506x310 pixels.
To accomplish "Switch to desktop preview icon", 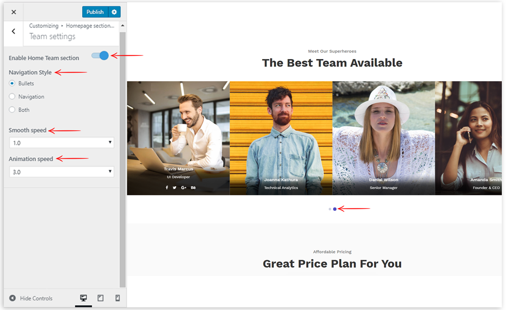I will pos(83,298).
